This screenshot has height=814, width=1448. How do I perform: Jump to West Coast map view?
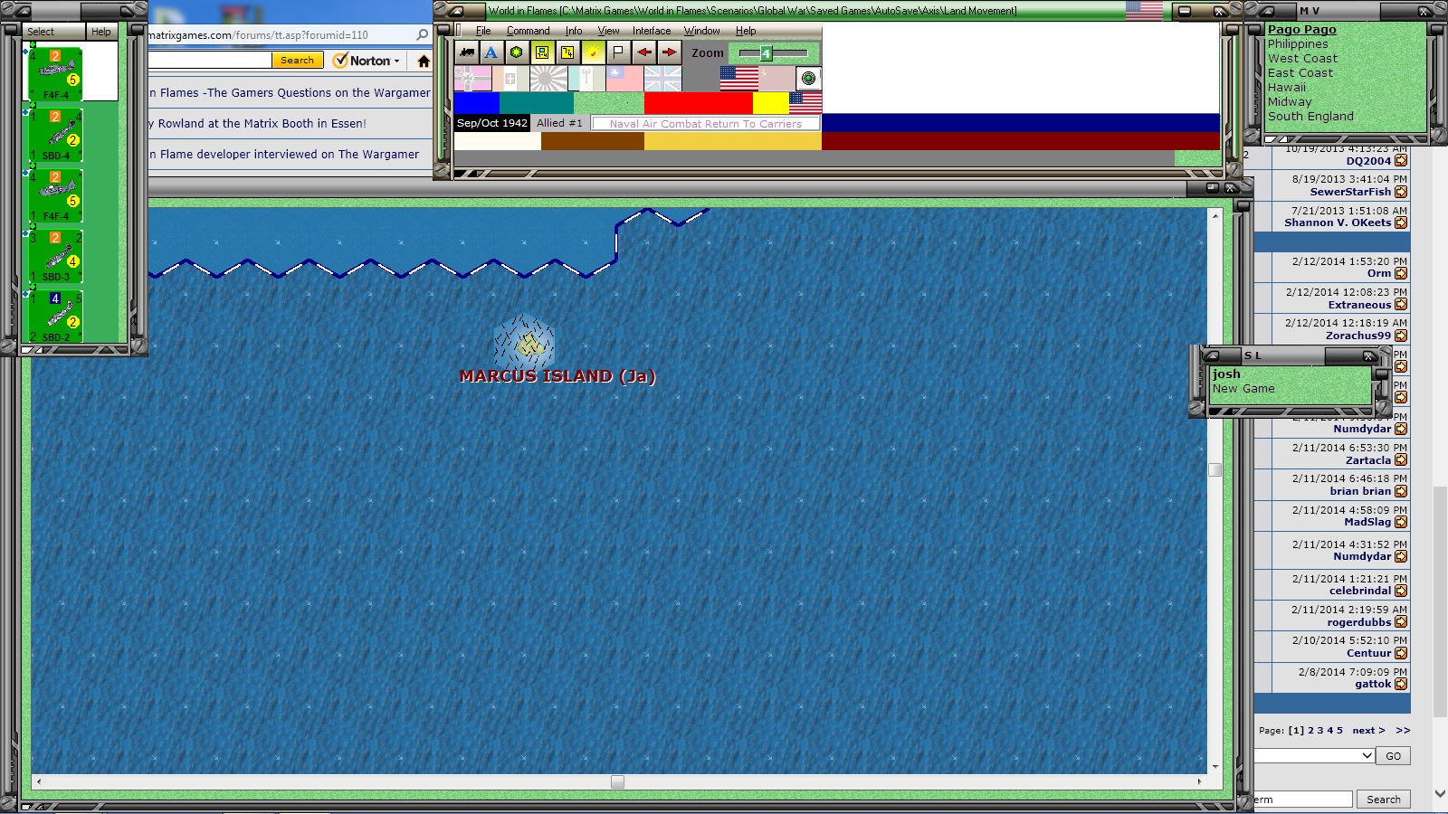[x=1302, y=59]
